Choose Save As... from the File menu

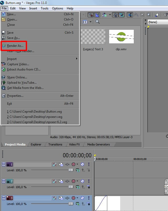point(40,38)
